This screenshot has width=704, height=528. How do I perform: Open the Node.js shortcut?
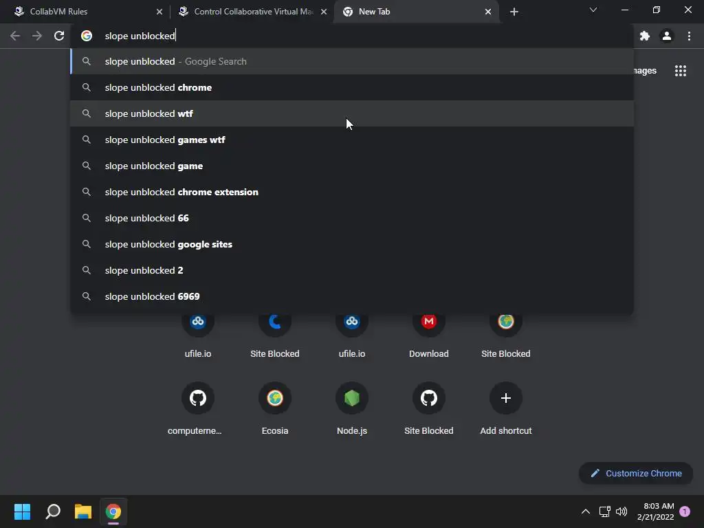(x=352, y=408)
